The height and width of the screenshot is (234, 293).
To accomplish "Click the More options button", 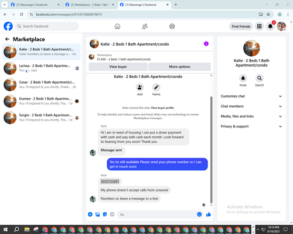I will tap(179, 67).
